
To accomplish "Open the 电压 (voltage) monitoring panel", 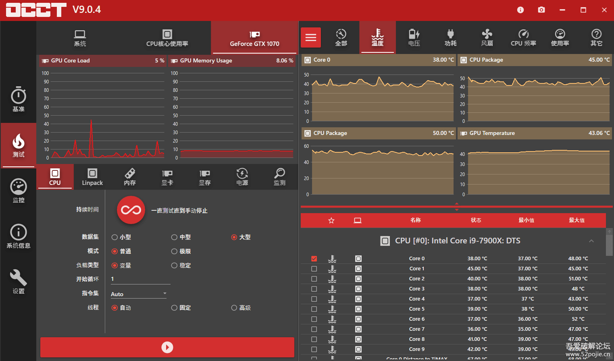I will pos(414,37).
